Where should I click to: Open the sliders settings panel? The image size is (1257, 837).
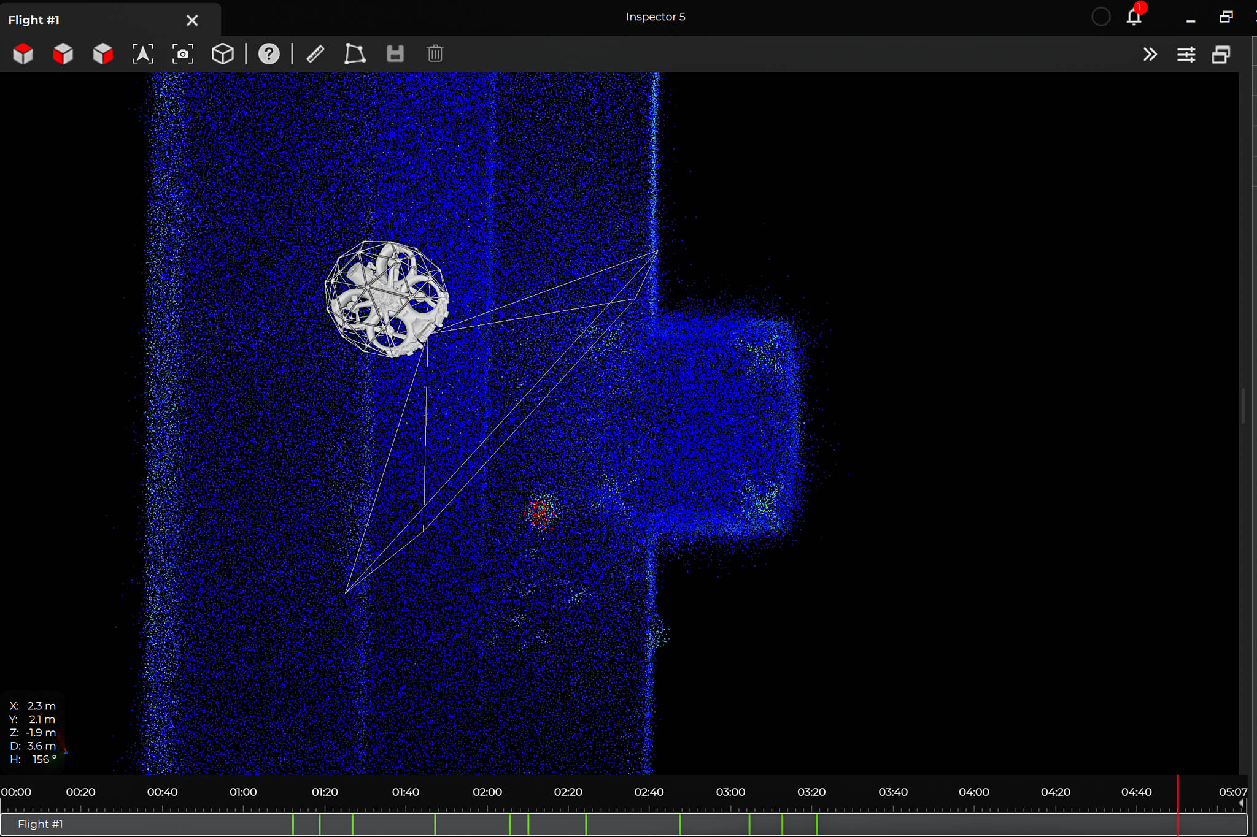[1186, 55]
